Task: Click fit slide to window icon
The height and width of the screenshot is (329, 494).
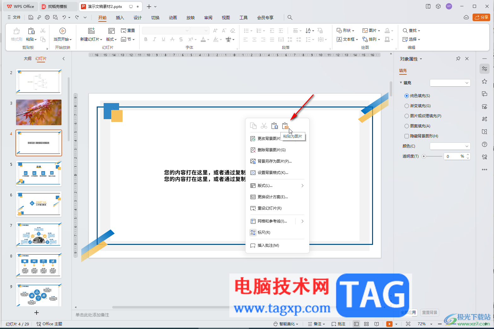Action: pos(408,324)
